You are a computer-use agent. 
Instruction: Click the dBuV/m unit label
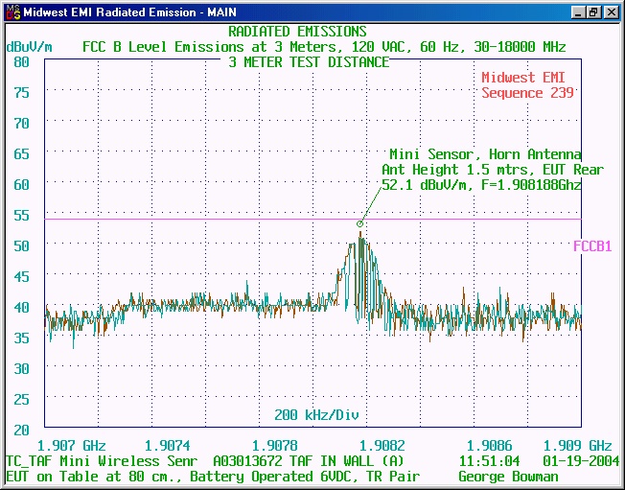pyautogui.click(x=29, y=47)
